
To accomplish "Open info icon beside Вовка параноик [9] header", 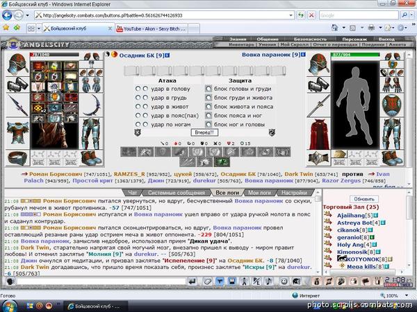I will [x=303, y=54].
